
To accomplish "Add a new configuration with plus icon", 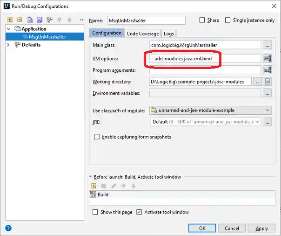I will point(9,20).
